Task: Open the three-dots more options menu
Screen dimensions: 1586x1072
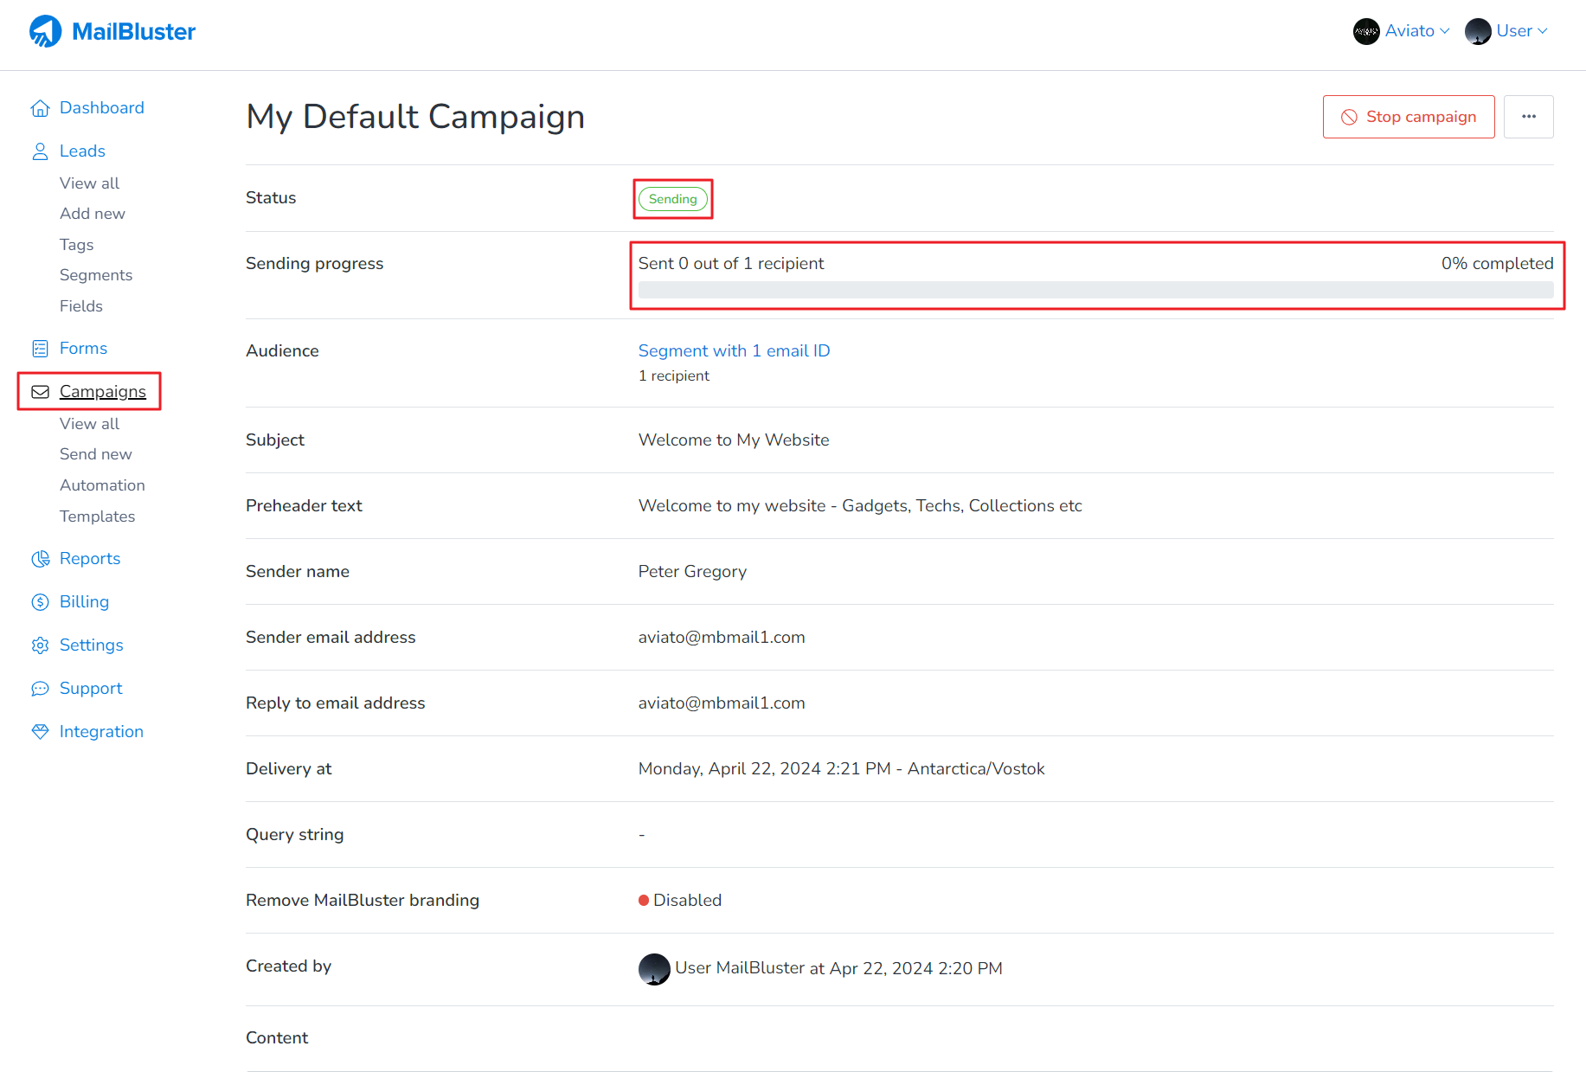Action: tap(1528, 117)
